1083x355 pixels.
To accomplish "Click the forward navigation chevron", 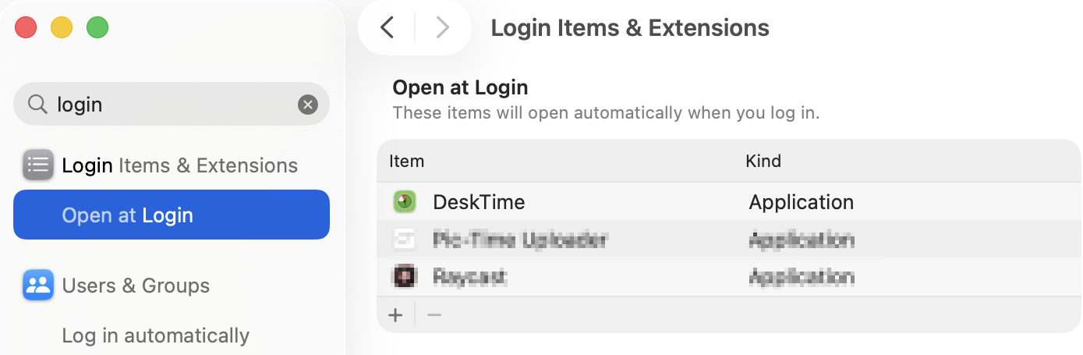I will (x=443, y=28).
